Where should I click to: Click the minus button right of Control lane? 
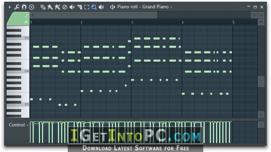pos(261,124)
